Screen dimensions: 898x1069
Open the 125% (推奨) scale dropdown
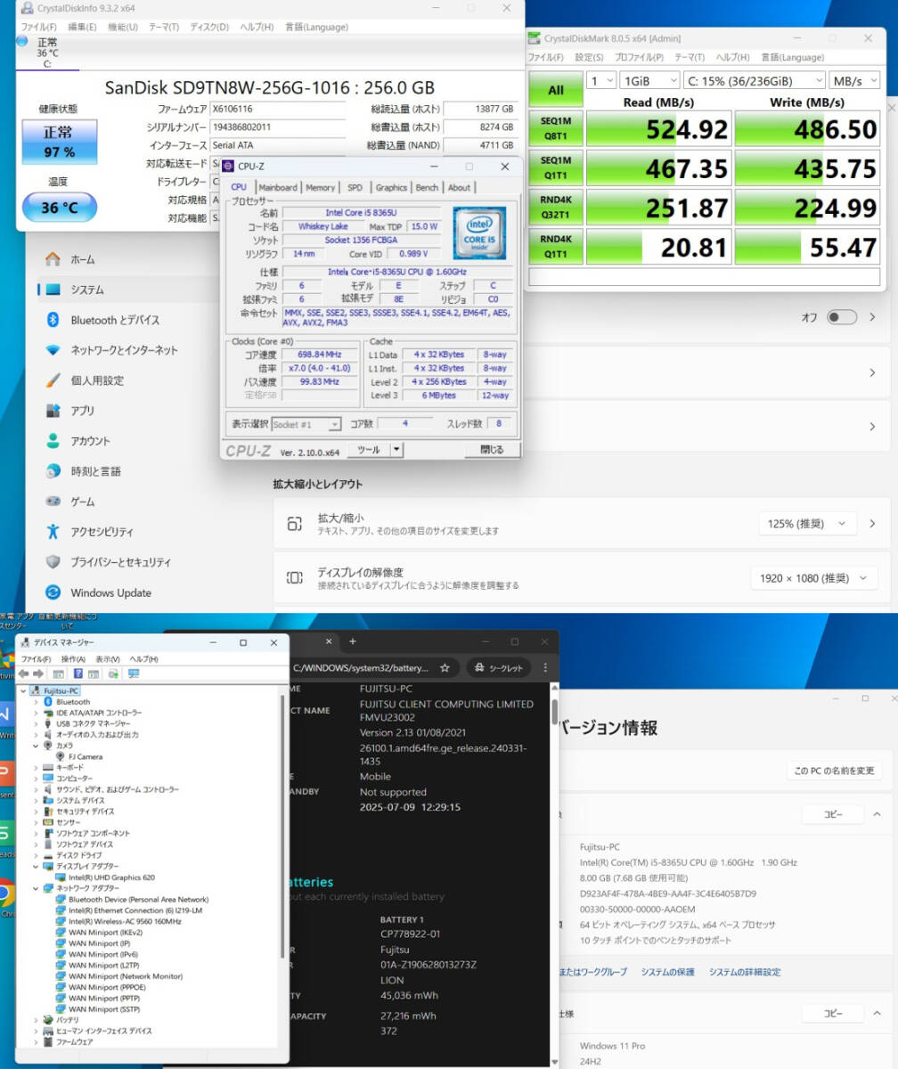coord(807,524)
